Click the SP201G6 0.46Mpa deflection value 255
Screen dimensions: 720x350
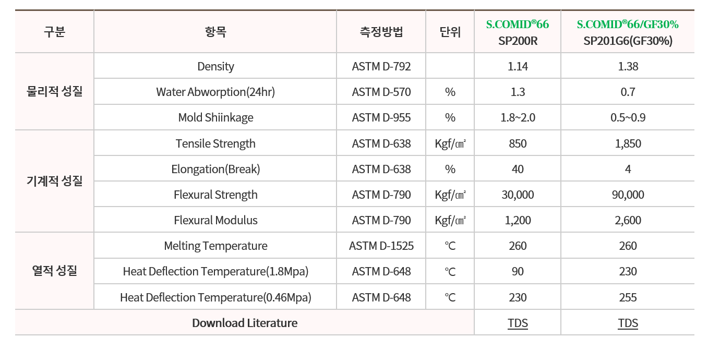coord(628,297)
